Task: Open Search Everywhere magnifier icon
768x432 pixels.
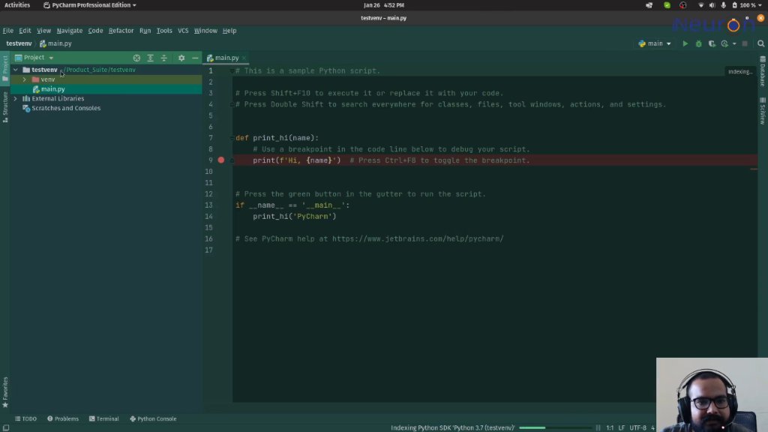Action: (760, 43)
